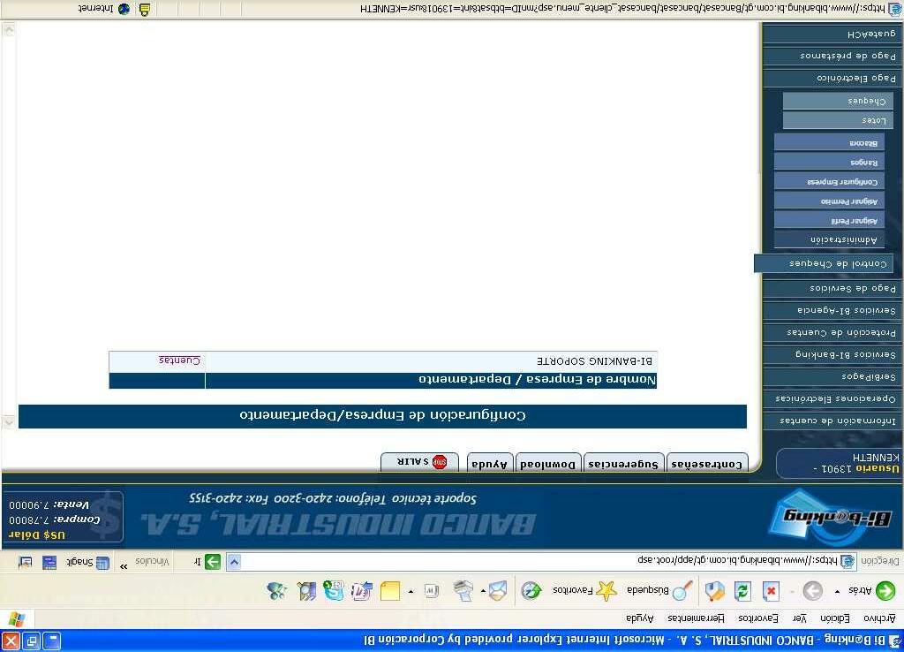The image size is (904, 652).
Task: Open Asignar Permiso submenu item
Action: point(828,201)
